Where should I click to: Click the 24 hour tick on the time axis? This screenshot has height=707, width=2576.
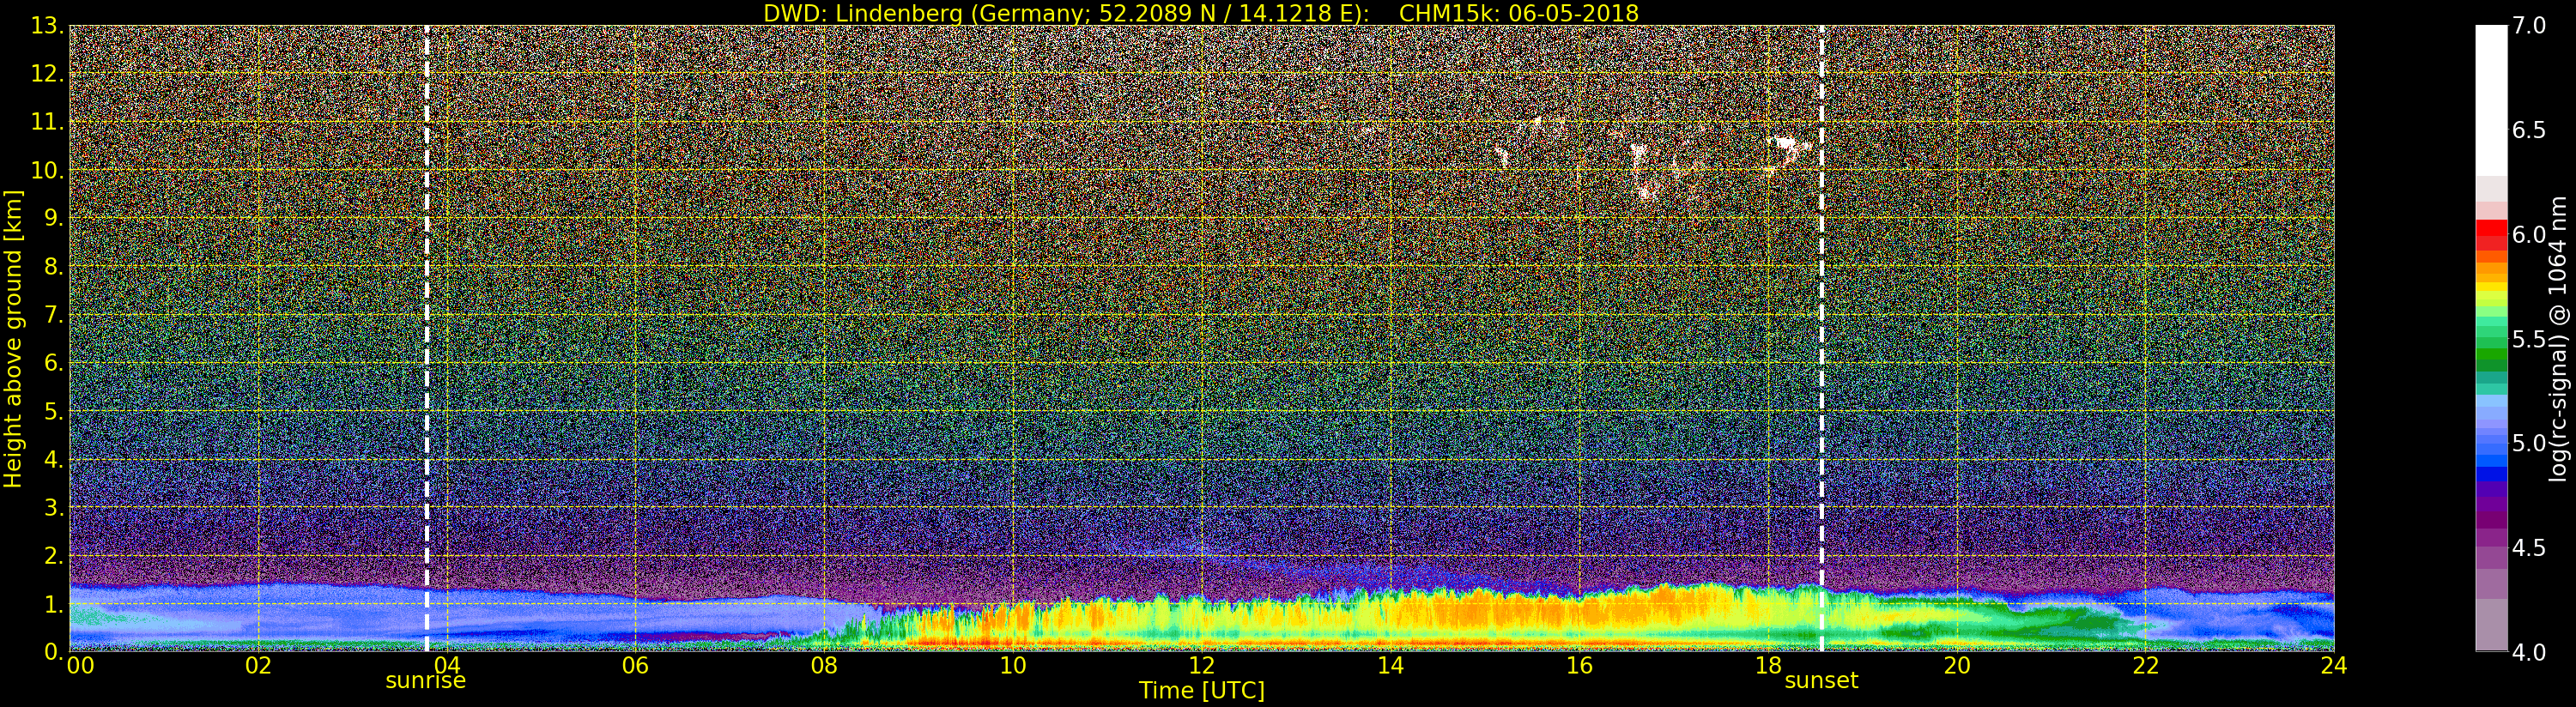click(x=2333, y=666)
